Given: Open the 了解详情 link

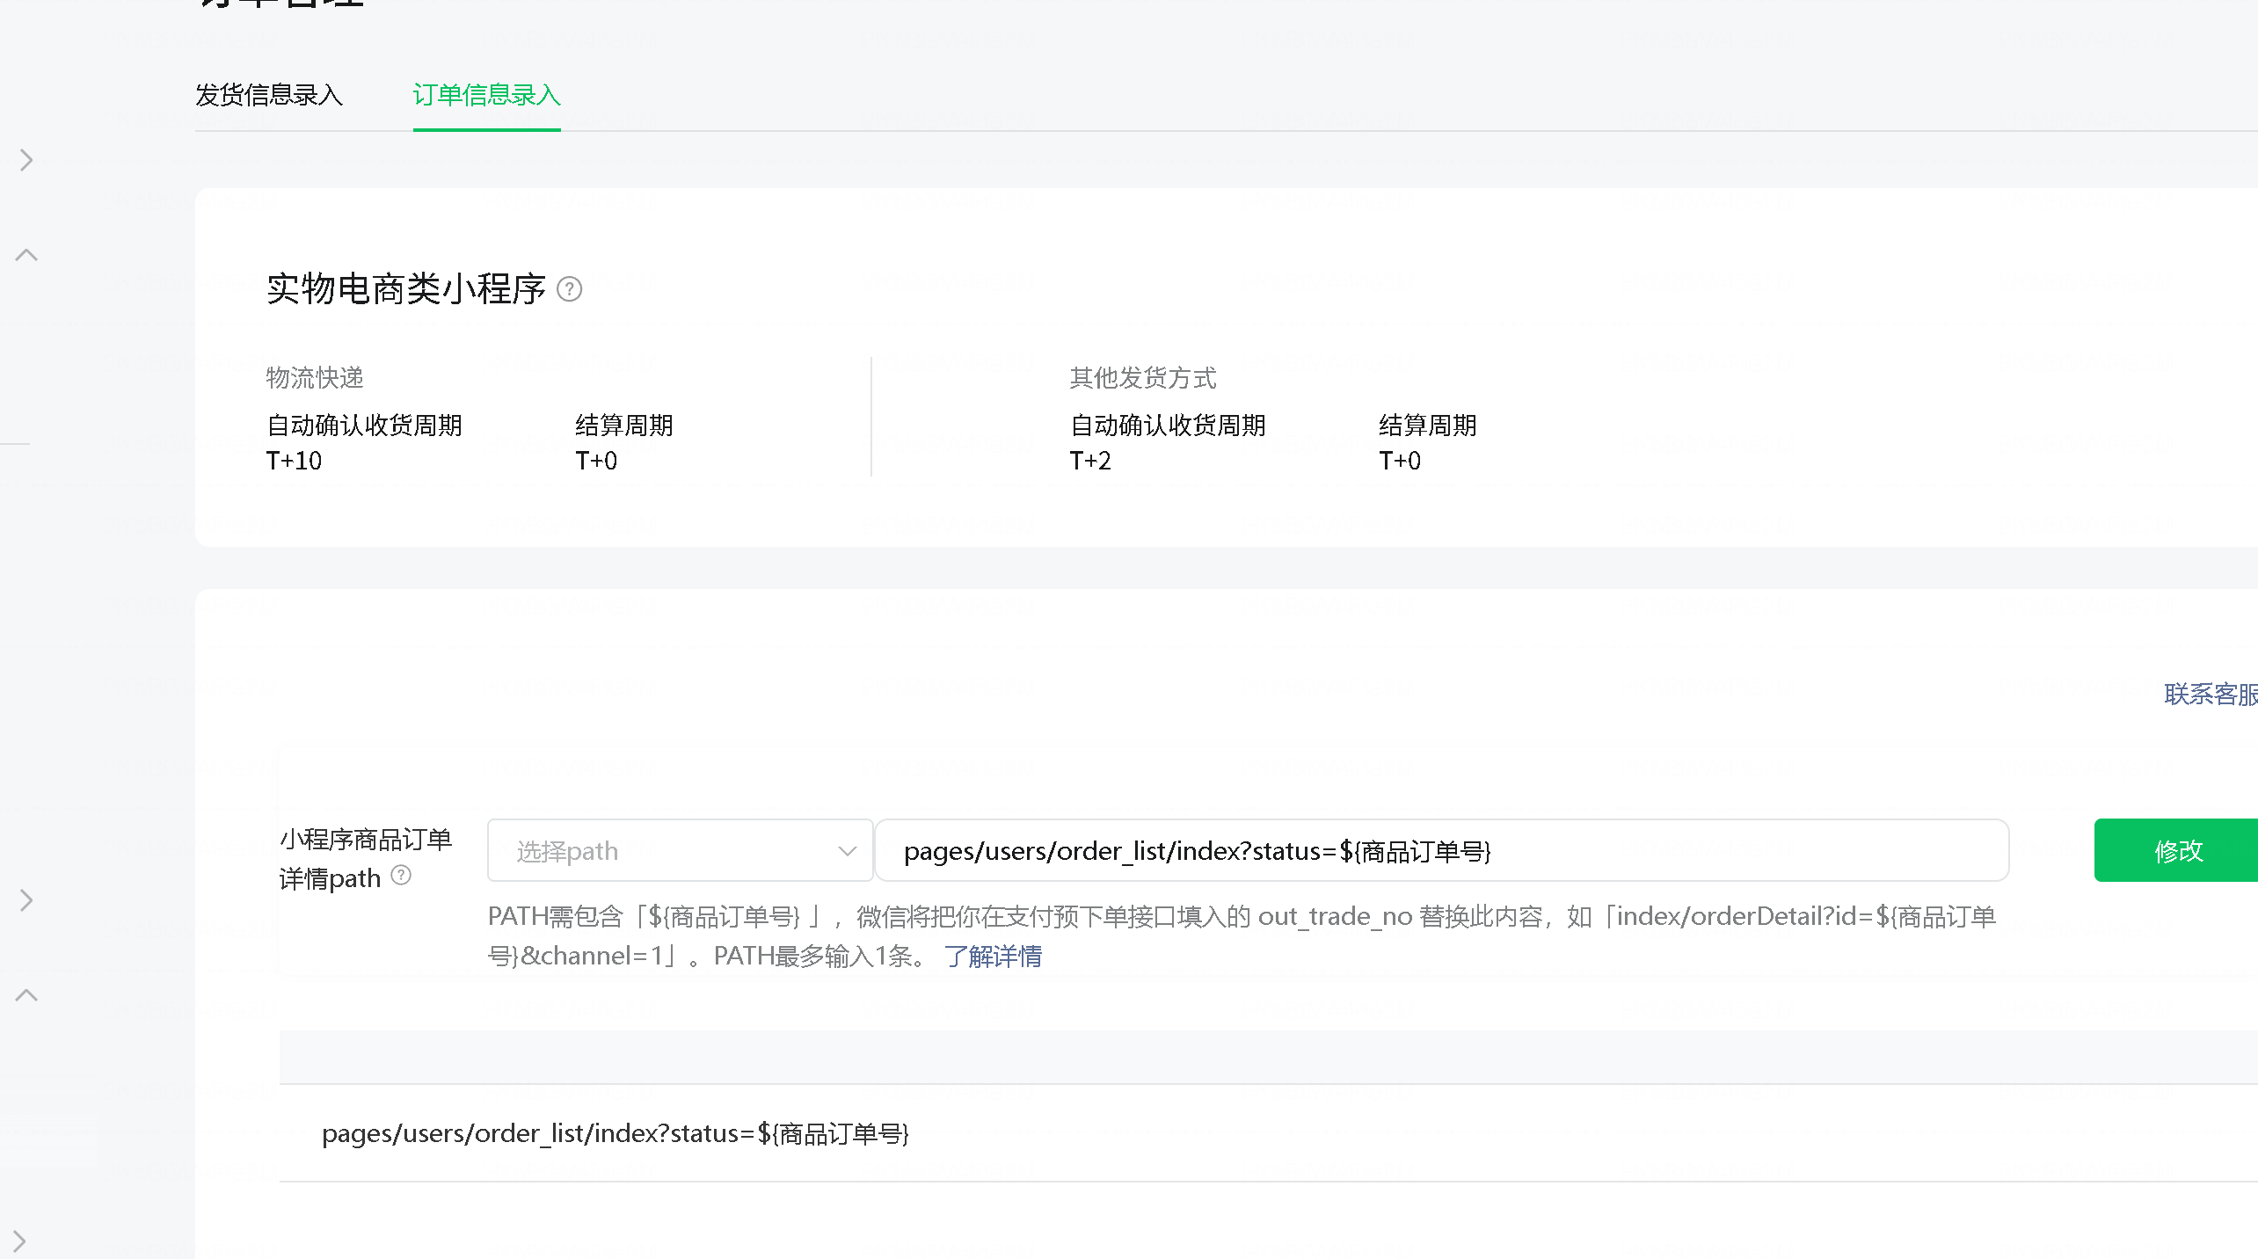Looking at the screenshot, I should [x=993, y=956].
